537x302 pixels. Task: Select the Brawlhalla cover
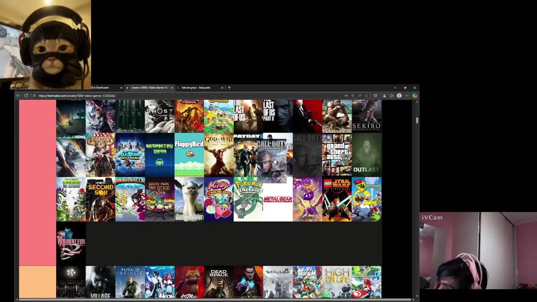click(x=130, y=199)
